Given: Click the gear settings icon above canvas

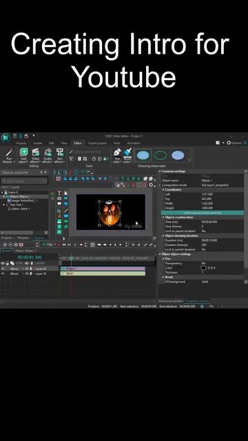Looking at the screenshot, I should click(x=152, y=185).
